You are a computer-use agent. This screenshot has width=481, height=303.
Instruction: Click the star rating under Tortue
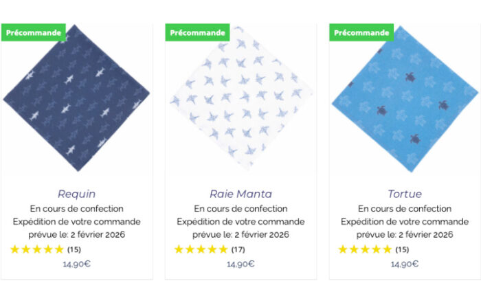[365, 249]
